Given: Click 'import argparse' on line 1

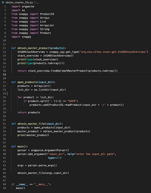Looking at the screenshot, I should click(23, 7).
